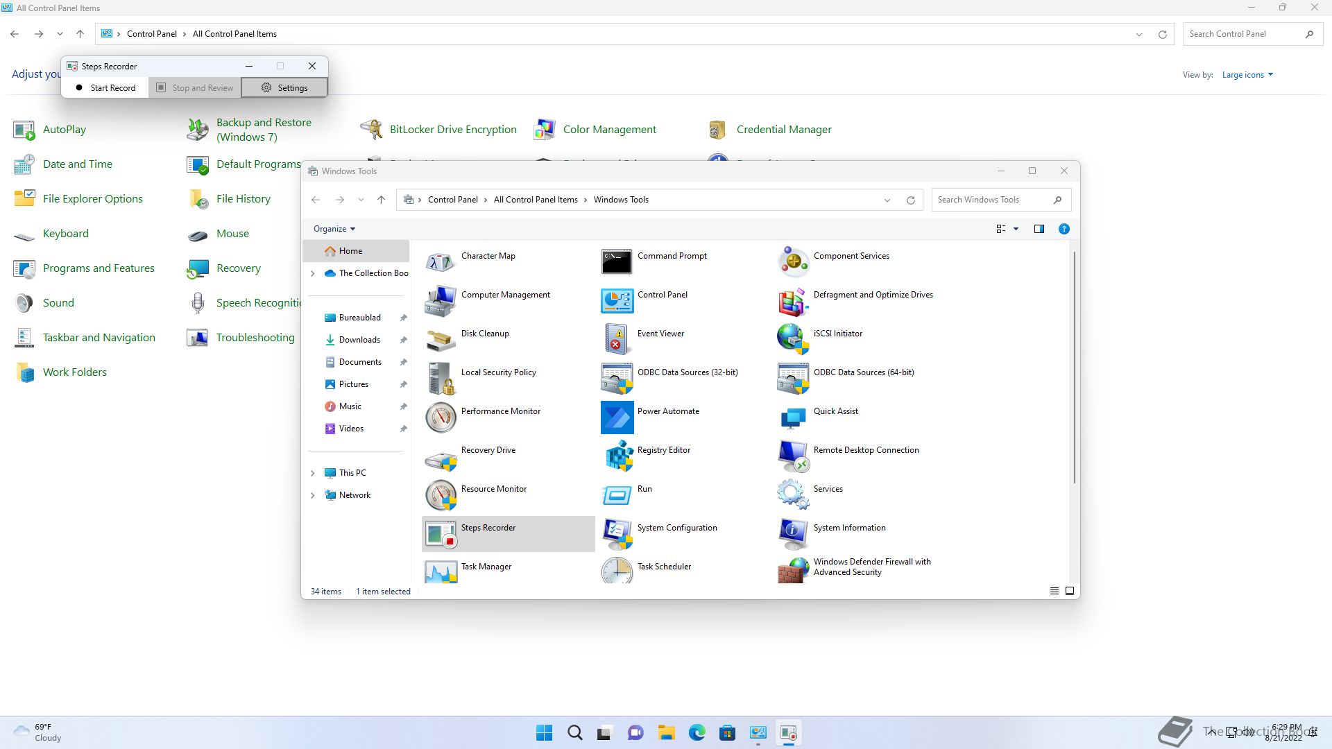Expand This PC tree node
The height and width of the screenshot is (749, 1332).
pos(312,473)
